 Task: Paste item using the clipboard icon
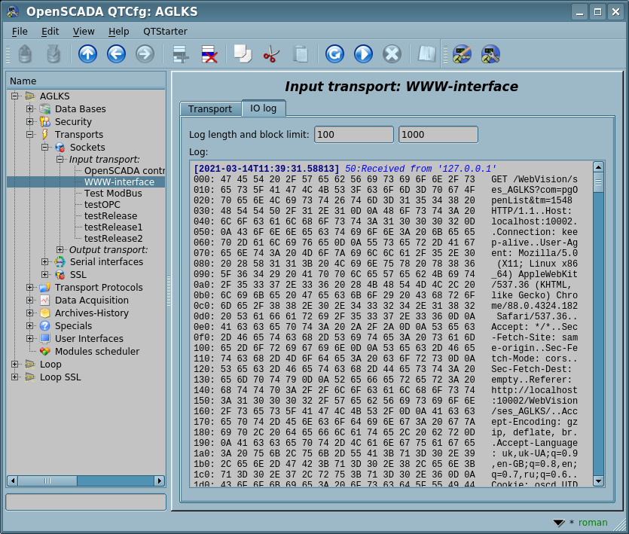(x=301, y=54)
